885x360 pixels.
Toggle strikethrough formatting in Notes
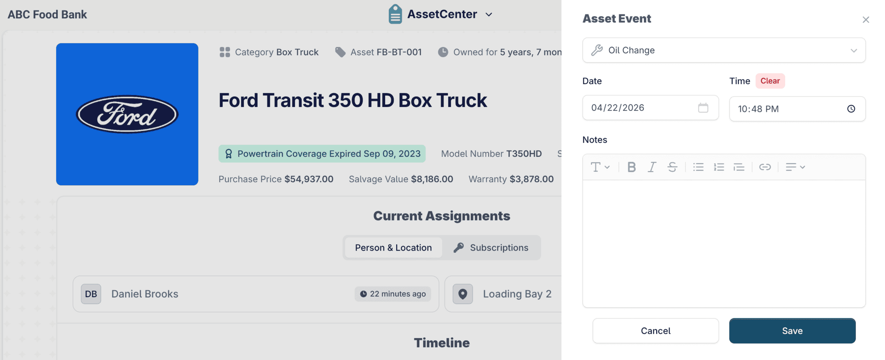[x=672, y=167]
